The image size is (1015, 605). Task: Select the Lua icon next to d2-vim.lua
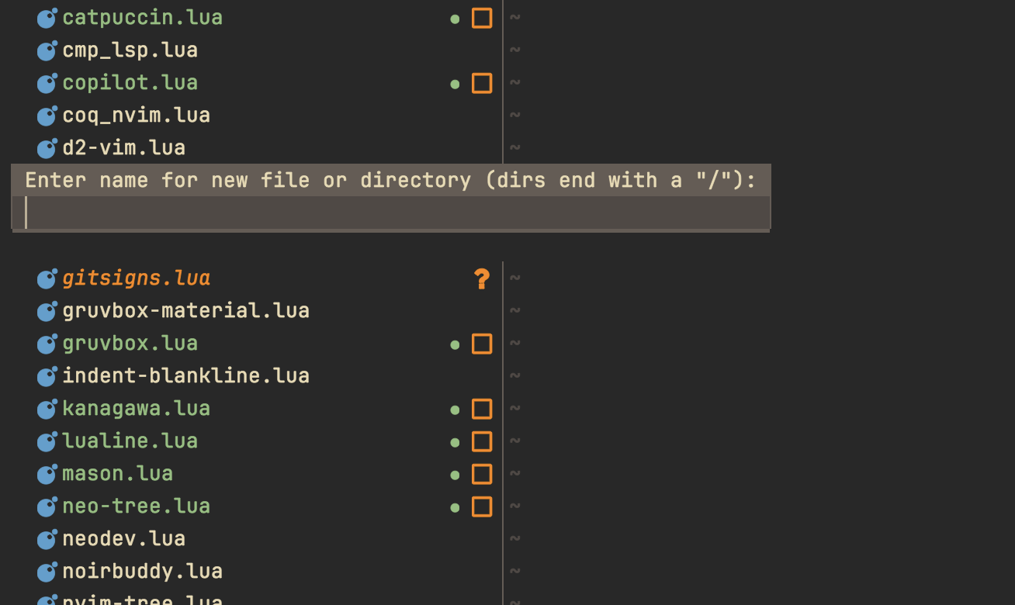47,148
